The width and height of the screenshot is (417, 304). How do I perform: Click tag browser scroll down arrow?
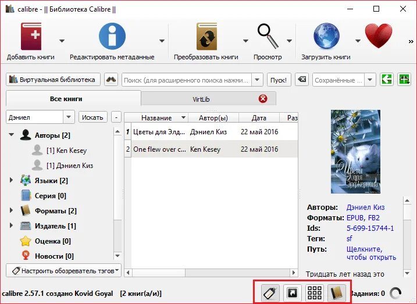[117, 256]
